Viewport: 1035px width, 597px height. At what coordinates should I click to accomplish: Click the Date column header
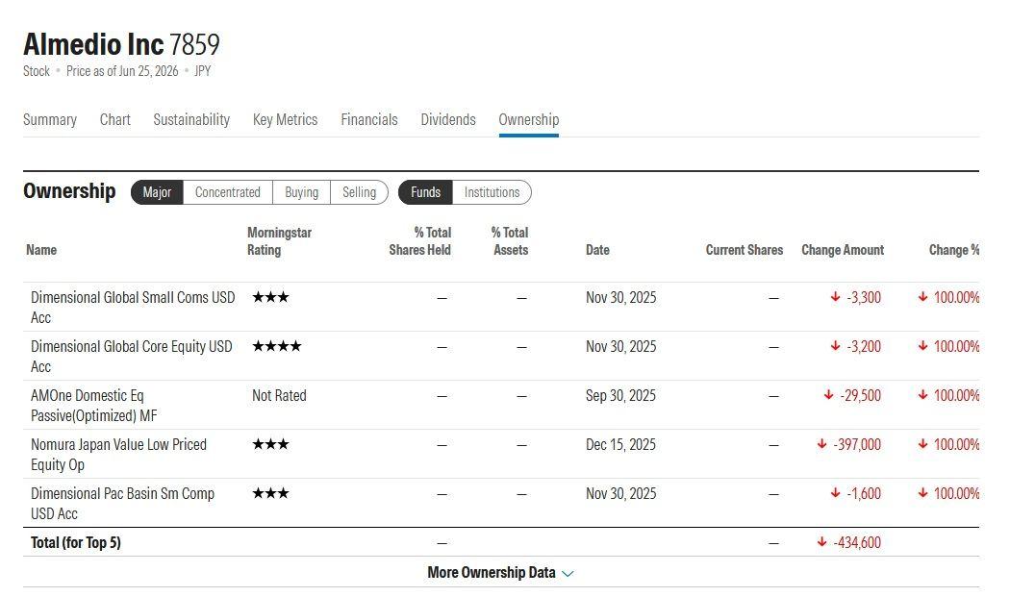coord(597,250)
